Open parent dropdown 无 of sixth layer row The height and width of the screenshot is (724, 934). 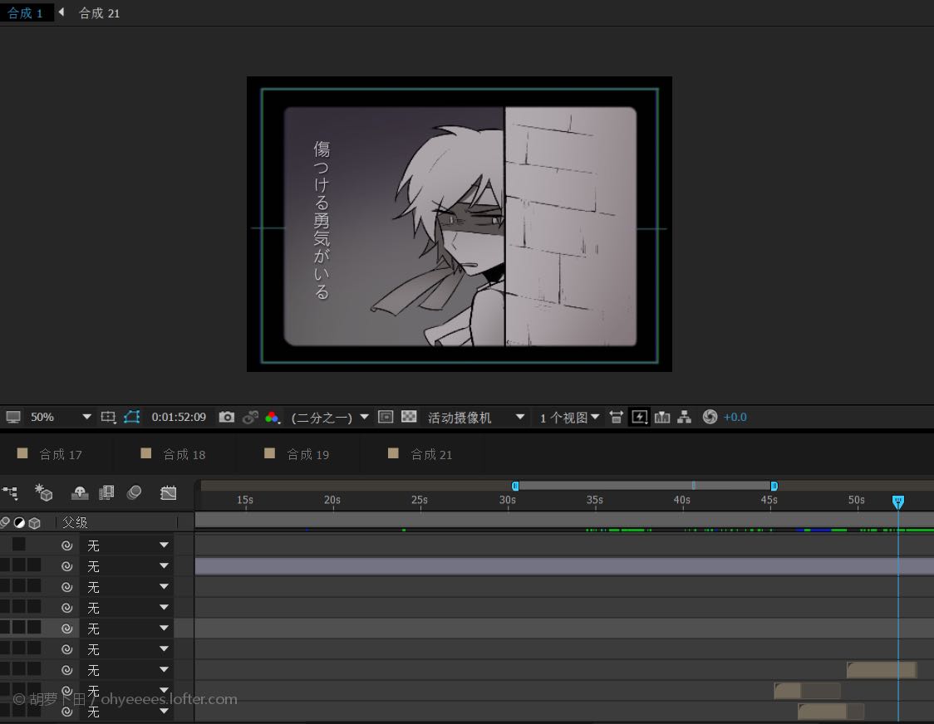[127, 649]
